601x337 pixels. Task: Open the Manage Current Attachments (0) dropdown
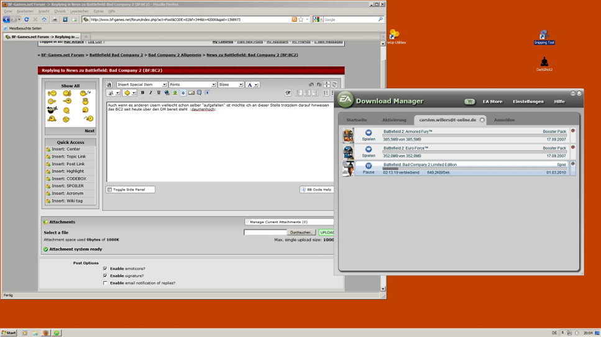289,222
